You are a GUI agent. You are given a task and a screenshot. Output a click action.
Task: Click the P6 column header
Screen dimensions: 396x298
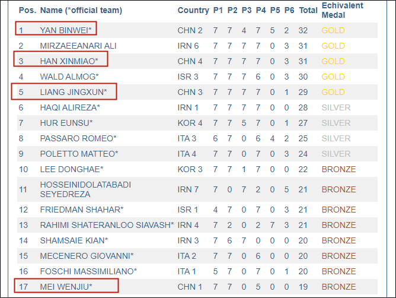tap(289, 11)
